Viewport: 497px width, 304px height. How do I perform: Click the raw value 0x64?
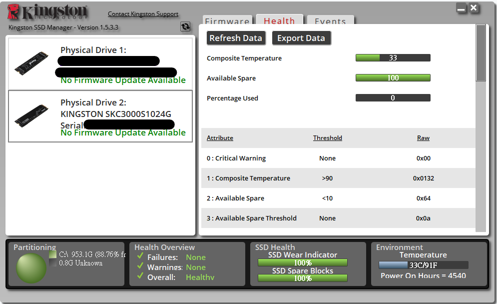coord(424,198)
